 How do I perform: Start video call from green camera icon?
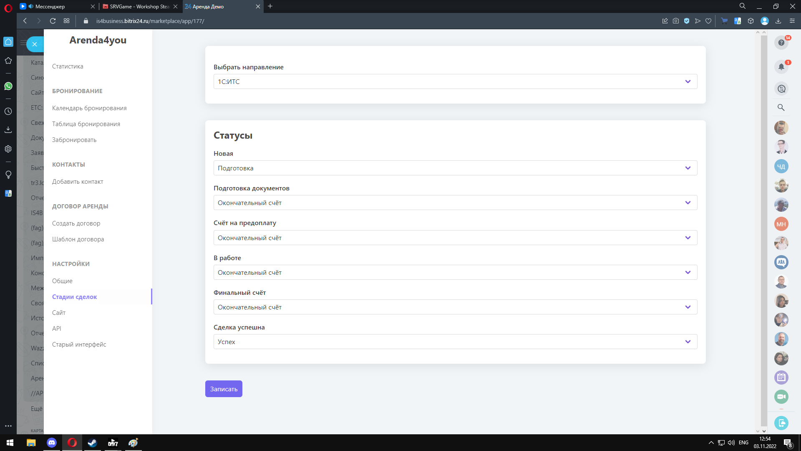(781, 397)
